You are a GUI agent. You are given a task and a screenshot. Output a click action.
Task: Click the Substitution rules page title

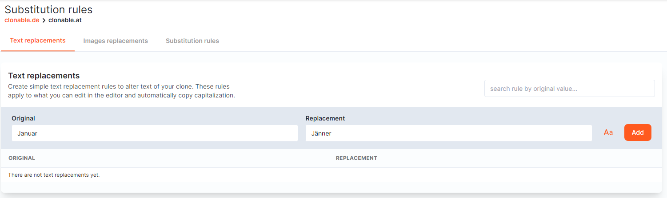(48, 9)
